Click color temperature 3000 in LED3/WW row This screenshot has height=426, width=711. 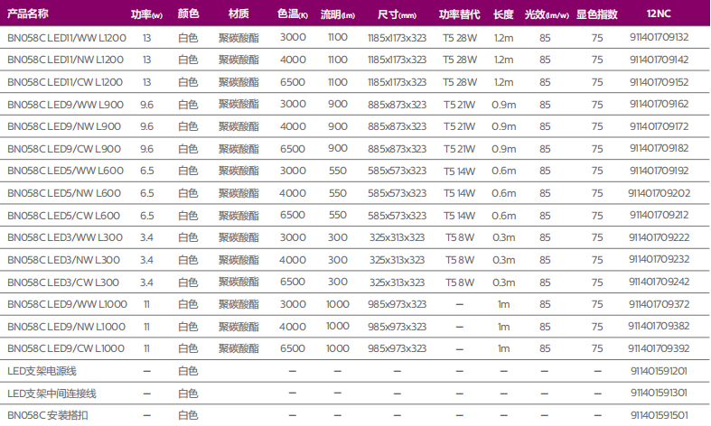(293, 237)
